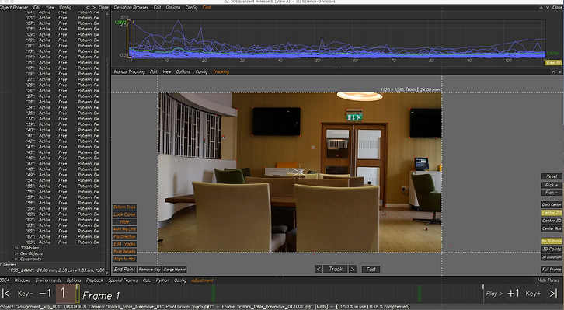This screenshot has height=310, width=564.
Task: Click the Reset view button
Action: pos(552,176)
